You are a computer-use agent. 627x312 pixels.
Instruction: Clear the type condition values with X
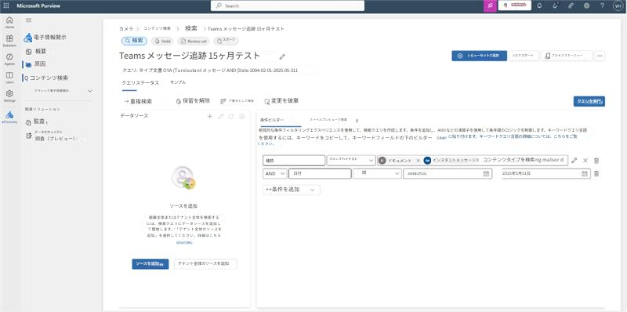(585, 161)
